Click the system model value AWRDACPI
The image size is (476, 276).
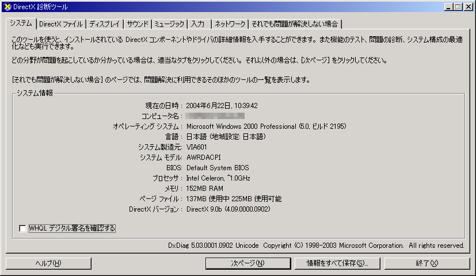point(203,158)
